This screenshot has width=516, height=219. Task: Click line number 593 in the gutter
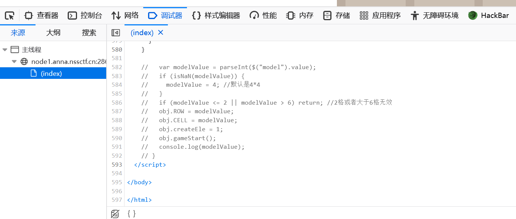coord(117,165)
